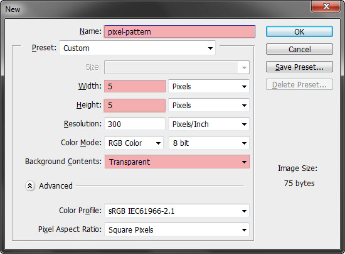Collapse the Advanced section chevron icon
This screenshot has width=345, height=254.
tap(30, 186)
